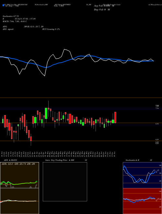Screen dimensions: 162x214
Task: Open the ADX indicator mini chart with green line
Action: [x=19, y=175]
